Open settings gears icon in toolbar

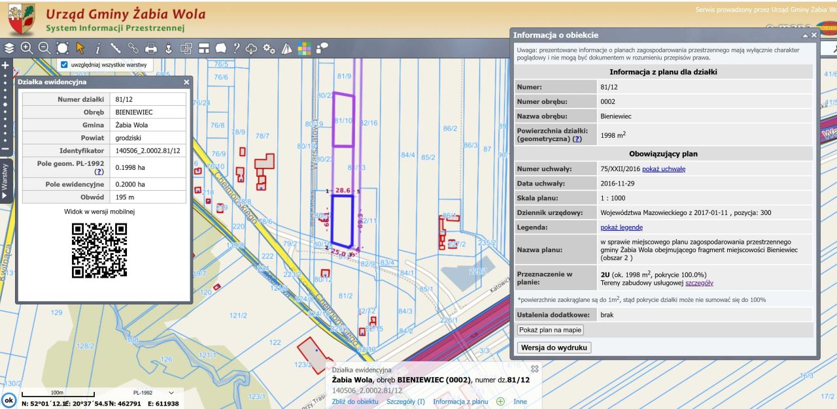click(x=269, y=48)
